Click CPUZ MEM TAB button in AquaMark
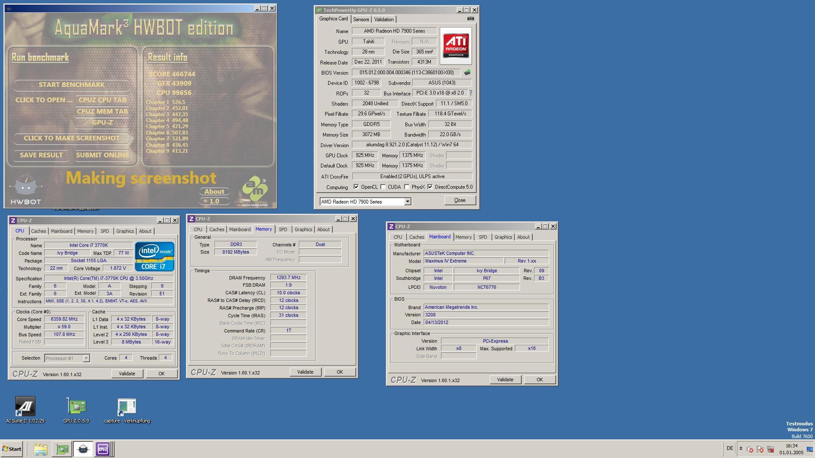Viewport: 815px width, 458px height. point(102,112)
